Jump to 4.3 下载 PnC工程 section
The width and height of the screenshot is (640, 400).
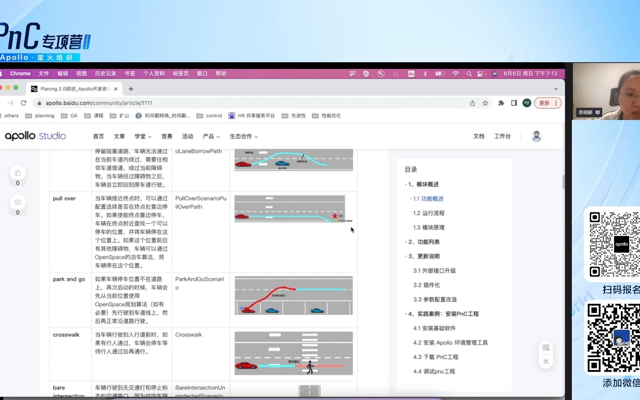tap(436, 357)
